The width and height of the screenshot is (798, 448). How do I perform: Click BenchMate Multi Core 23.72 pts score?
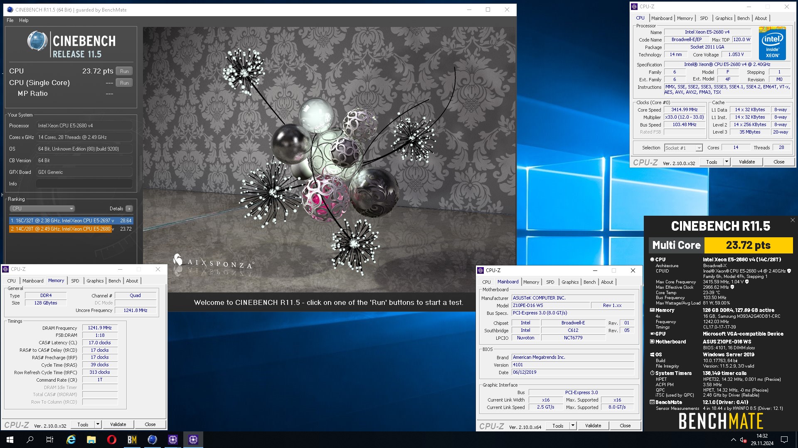click(749, 245)
